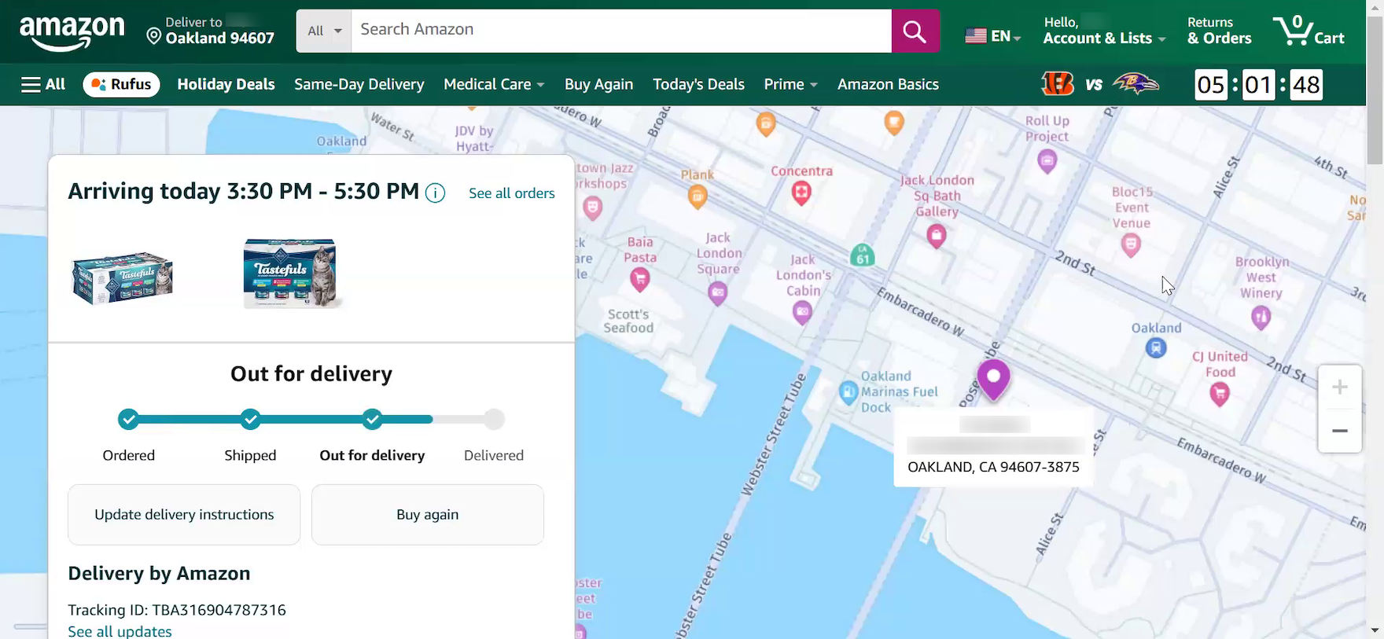Open the Buy Again page
This screenshot has height=639, width=1384.
pos(598,84)
